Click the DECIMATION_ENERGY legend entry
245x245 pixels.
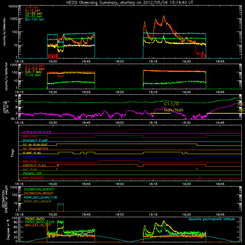click(39, 189)
